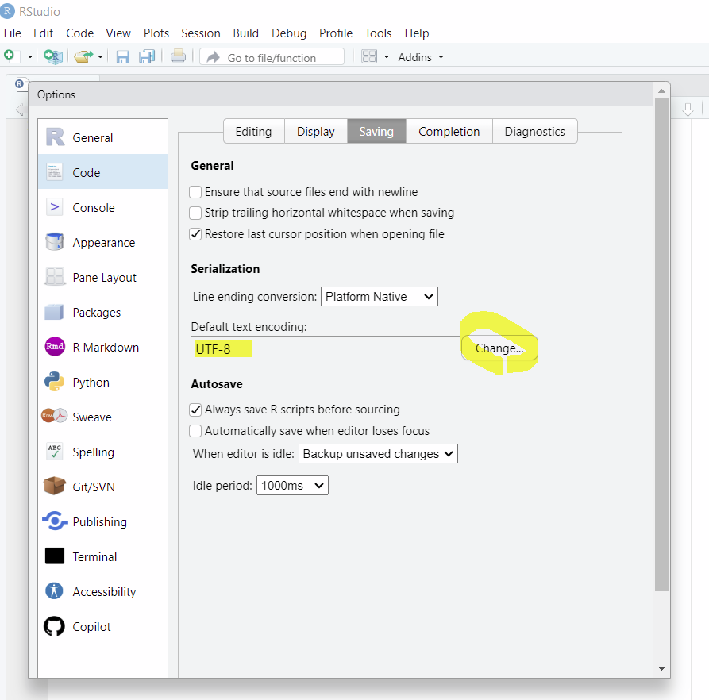
Task: Click the Options dialog vertical scrollbar thumb
Action: coord(661,344)
